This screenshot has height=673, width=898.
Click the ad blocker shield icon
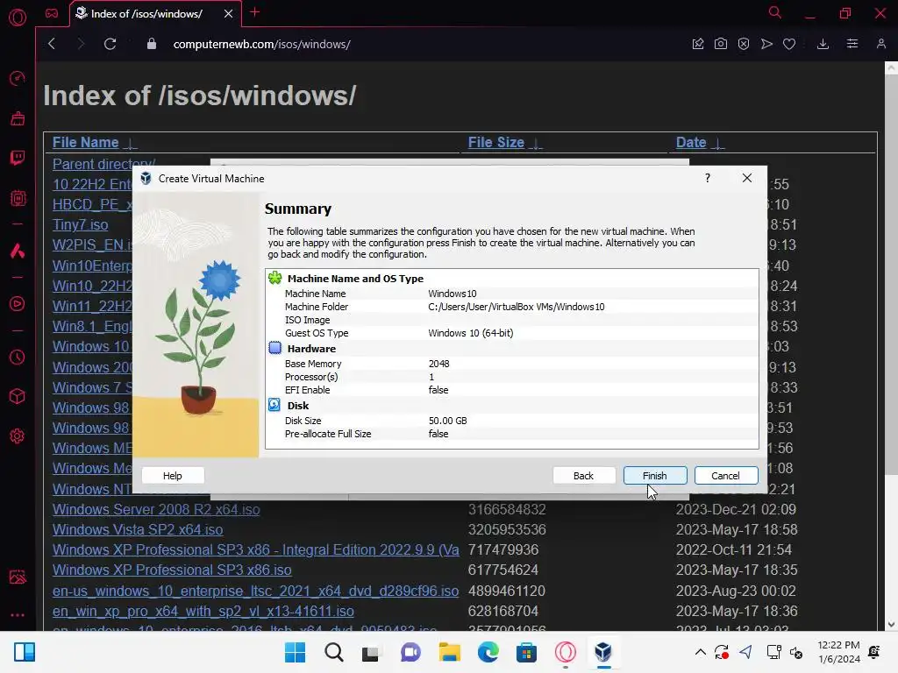click(744, 44)
